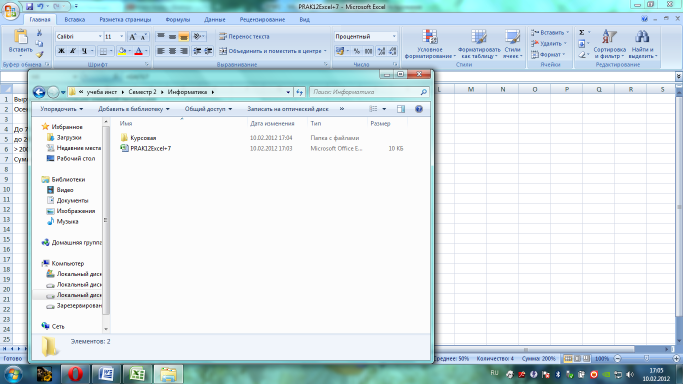Click the Clear eraser icon
Viewport: 683px width, 384px height.
pos(581,54)
